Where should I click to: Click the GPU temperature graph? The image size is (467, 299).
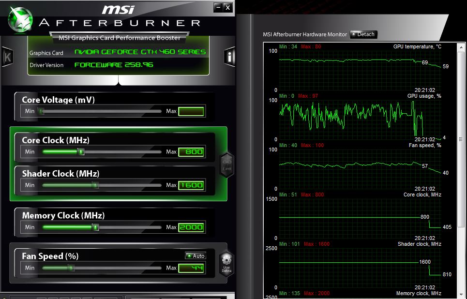360,70
